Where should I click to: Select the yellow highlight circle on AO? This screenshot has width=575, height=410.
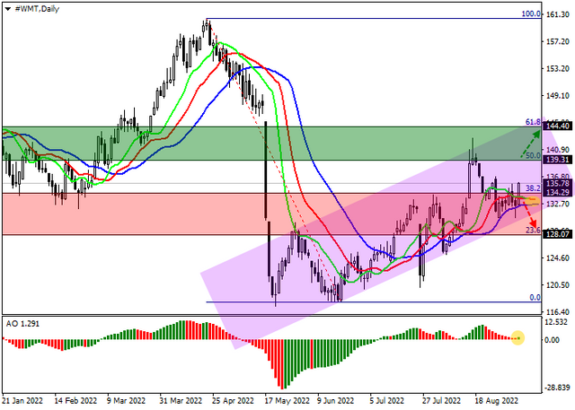517,337
